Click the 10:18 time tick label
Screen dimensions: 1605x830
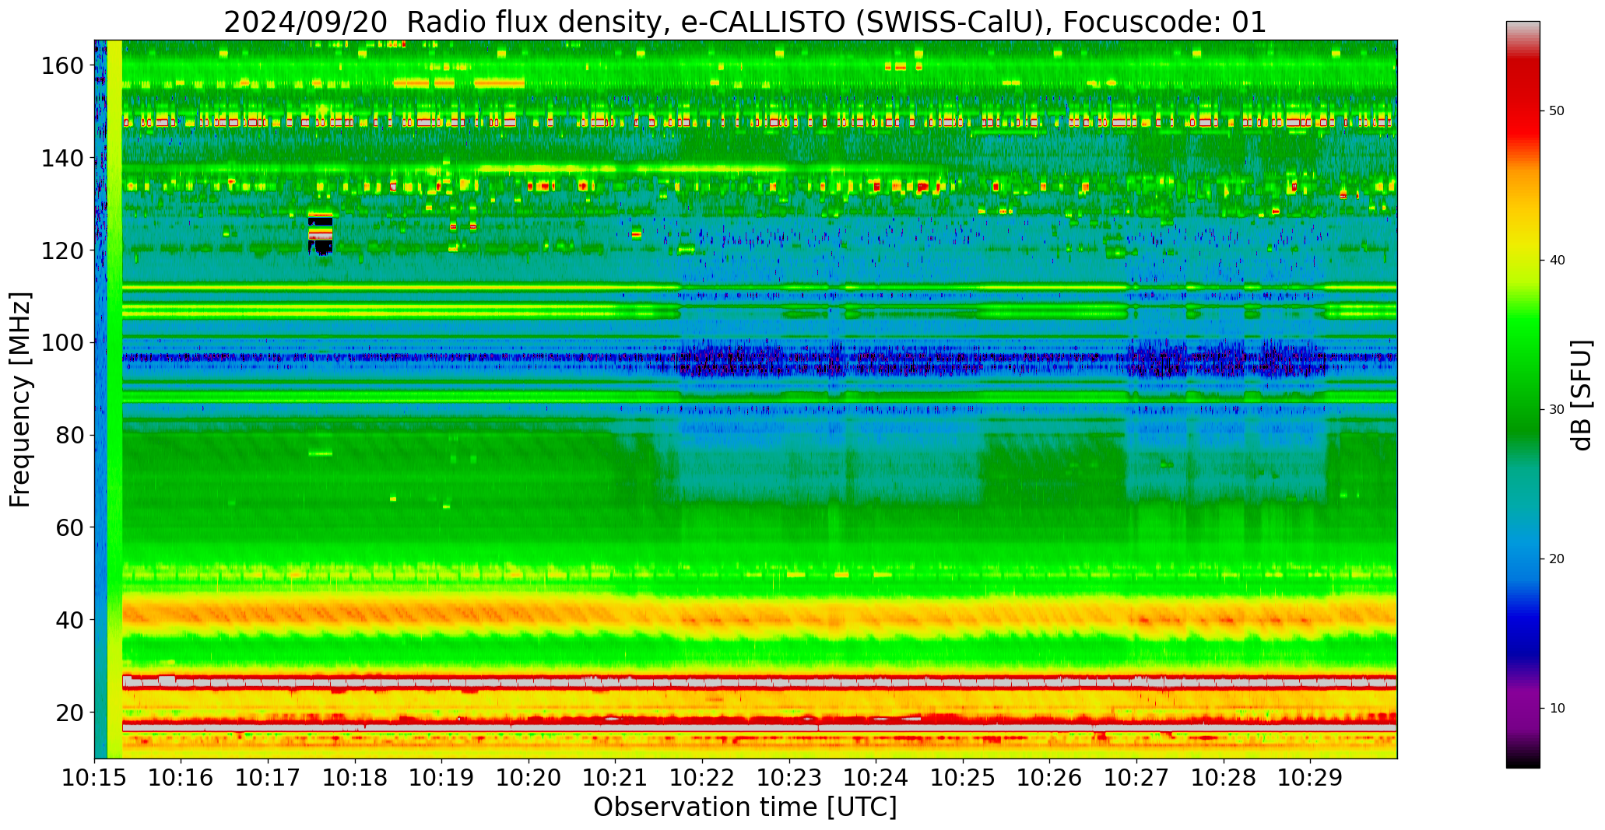355,778
